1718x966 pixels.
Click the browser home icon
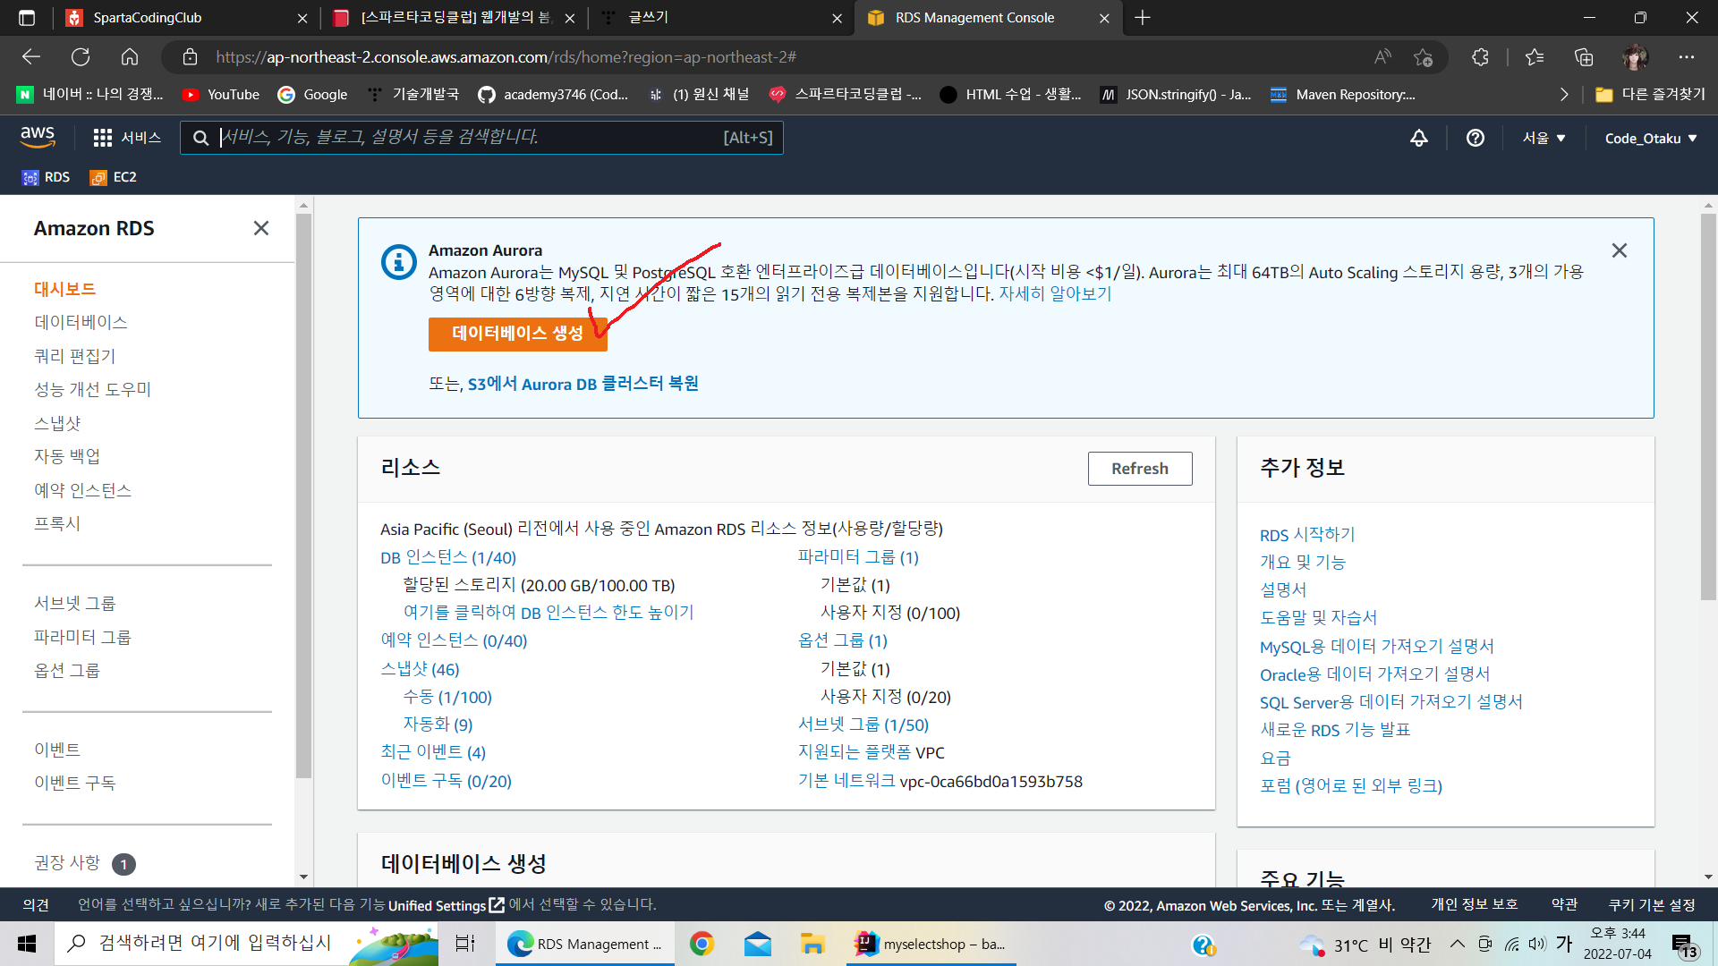point(130,57)
